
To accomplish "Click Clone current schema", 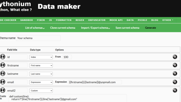I will [x=63, y=28].
